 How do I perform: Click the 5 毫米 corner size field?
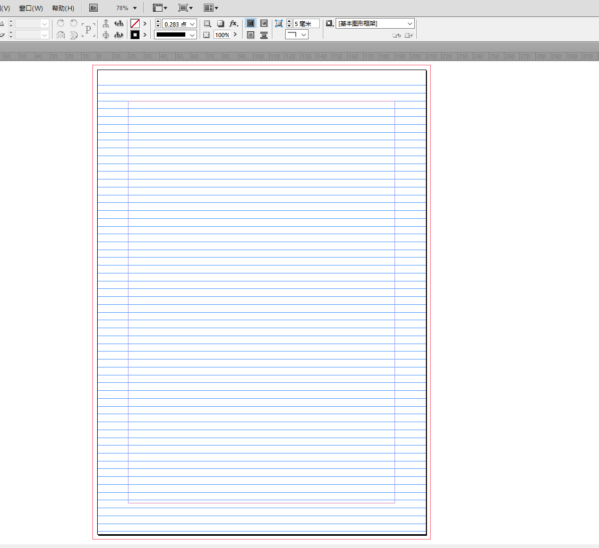306,24
